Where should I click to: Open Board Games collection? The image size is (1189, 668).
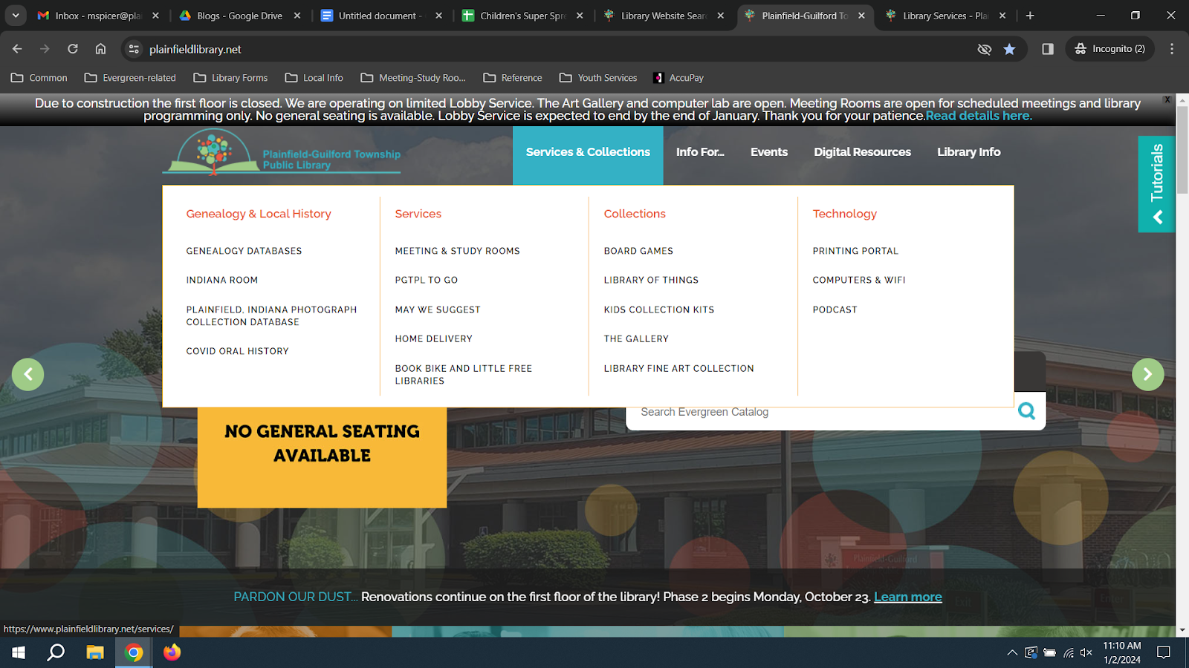[638, 251]
